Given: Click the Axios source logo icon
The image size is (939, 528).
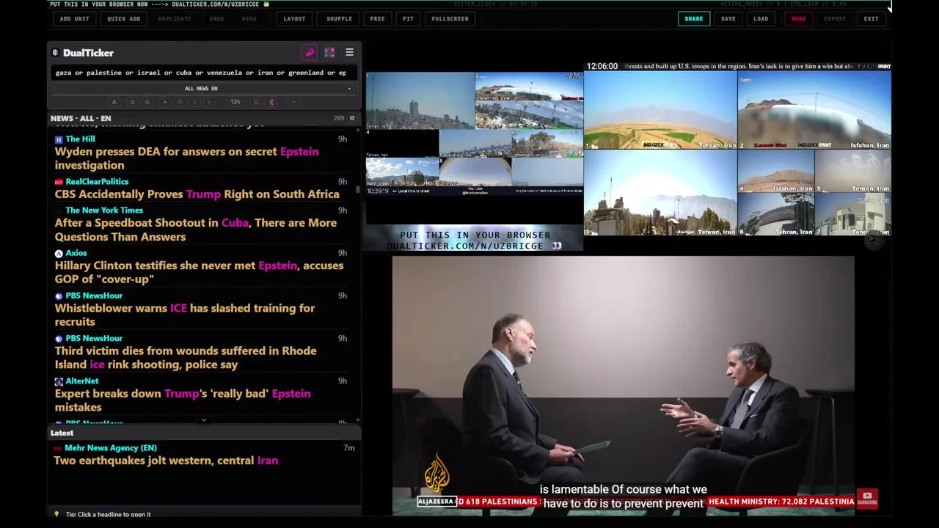Looking at the screenshot, I should click(x=59, y=254).
